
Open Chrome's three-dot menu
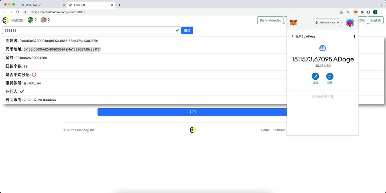381,12
